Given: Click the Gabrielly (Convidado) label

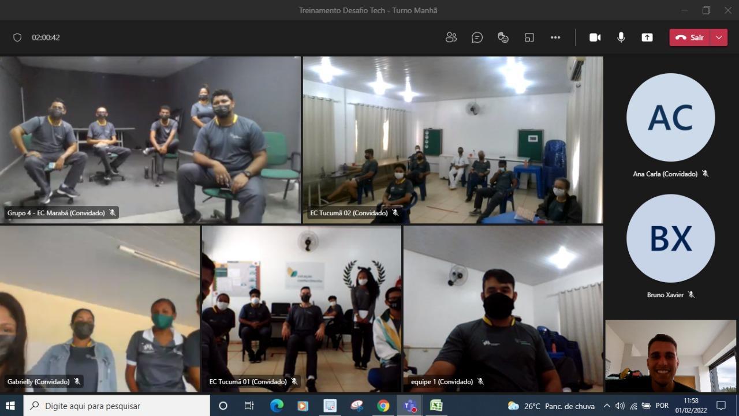Looking at the screenshot, I should [x=38, y=381].
